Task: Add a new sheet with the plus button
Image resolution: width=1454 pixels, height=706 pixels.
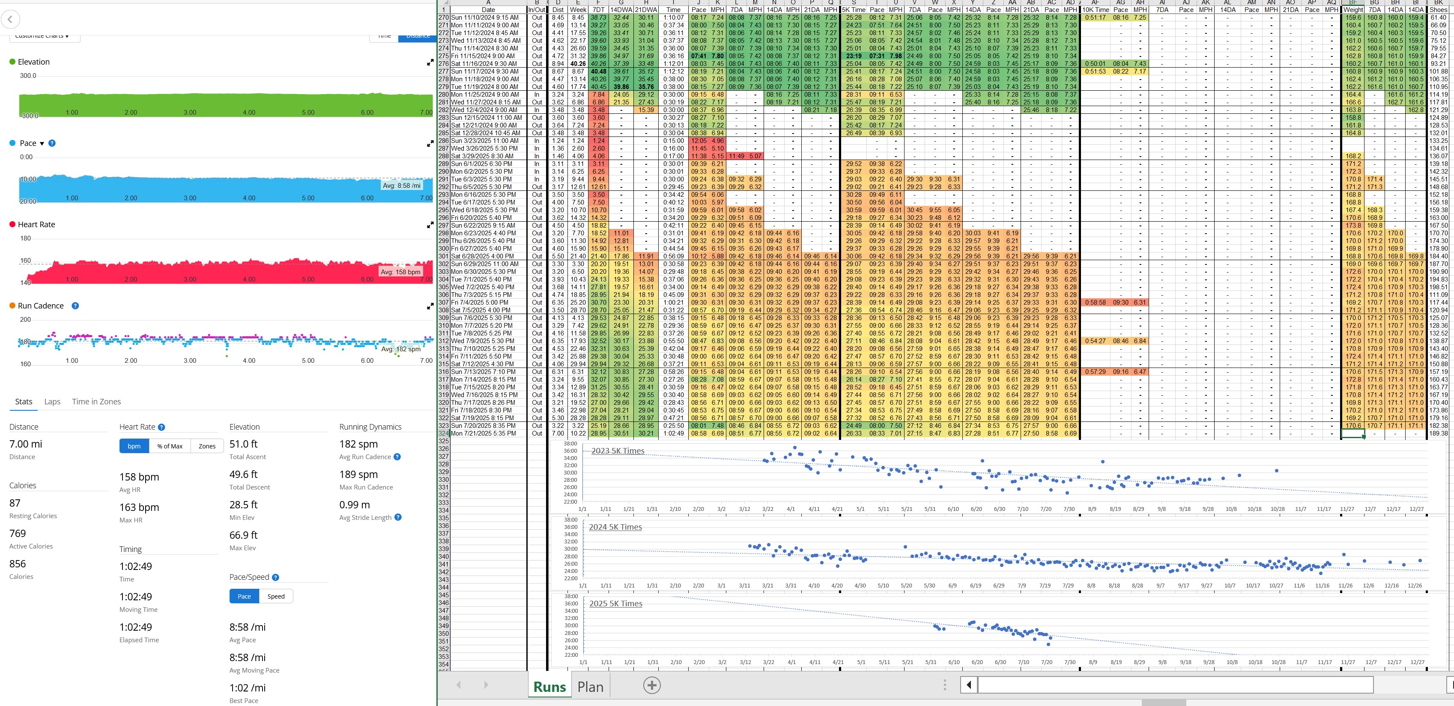Action: [651, 685]
